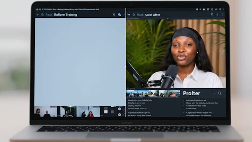The image size is (252, 142).
Task: Click the vertical dots at the far right of the system bar
Action: tap(224, 10)
